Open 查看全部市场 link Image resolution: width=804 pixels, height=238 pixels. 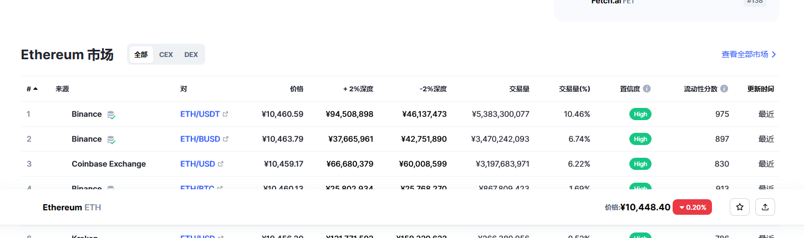click(749, 54)
